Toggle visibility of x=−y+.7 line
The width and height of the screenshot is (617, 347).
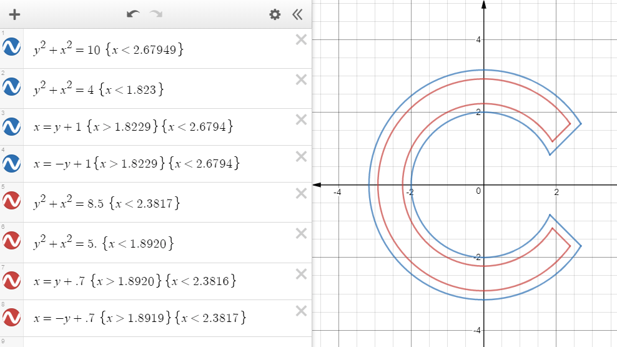(11, 318)
